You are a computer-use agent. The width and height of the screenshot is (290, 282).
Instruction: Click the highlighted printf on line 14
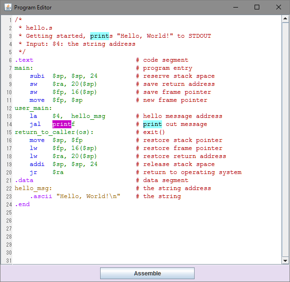pyautogui.click(x=61, y=124)
